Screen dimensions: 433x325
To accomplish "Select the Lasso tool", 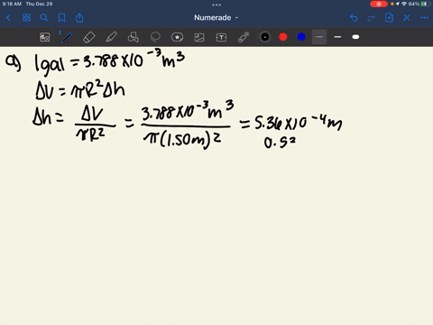I will [x=155, y=37].
